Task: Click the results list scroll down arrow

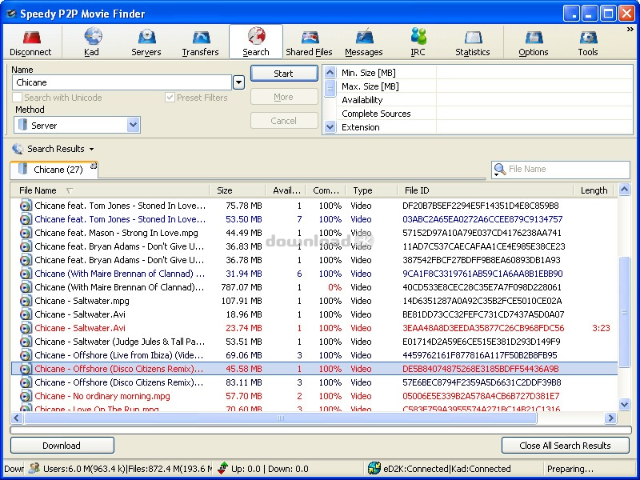Action: 625,405
